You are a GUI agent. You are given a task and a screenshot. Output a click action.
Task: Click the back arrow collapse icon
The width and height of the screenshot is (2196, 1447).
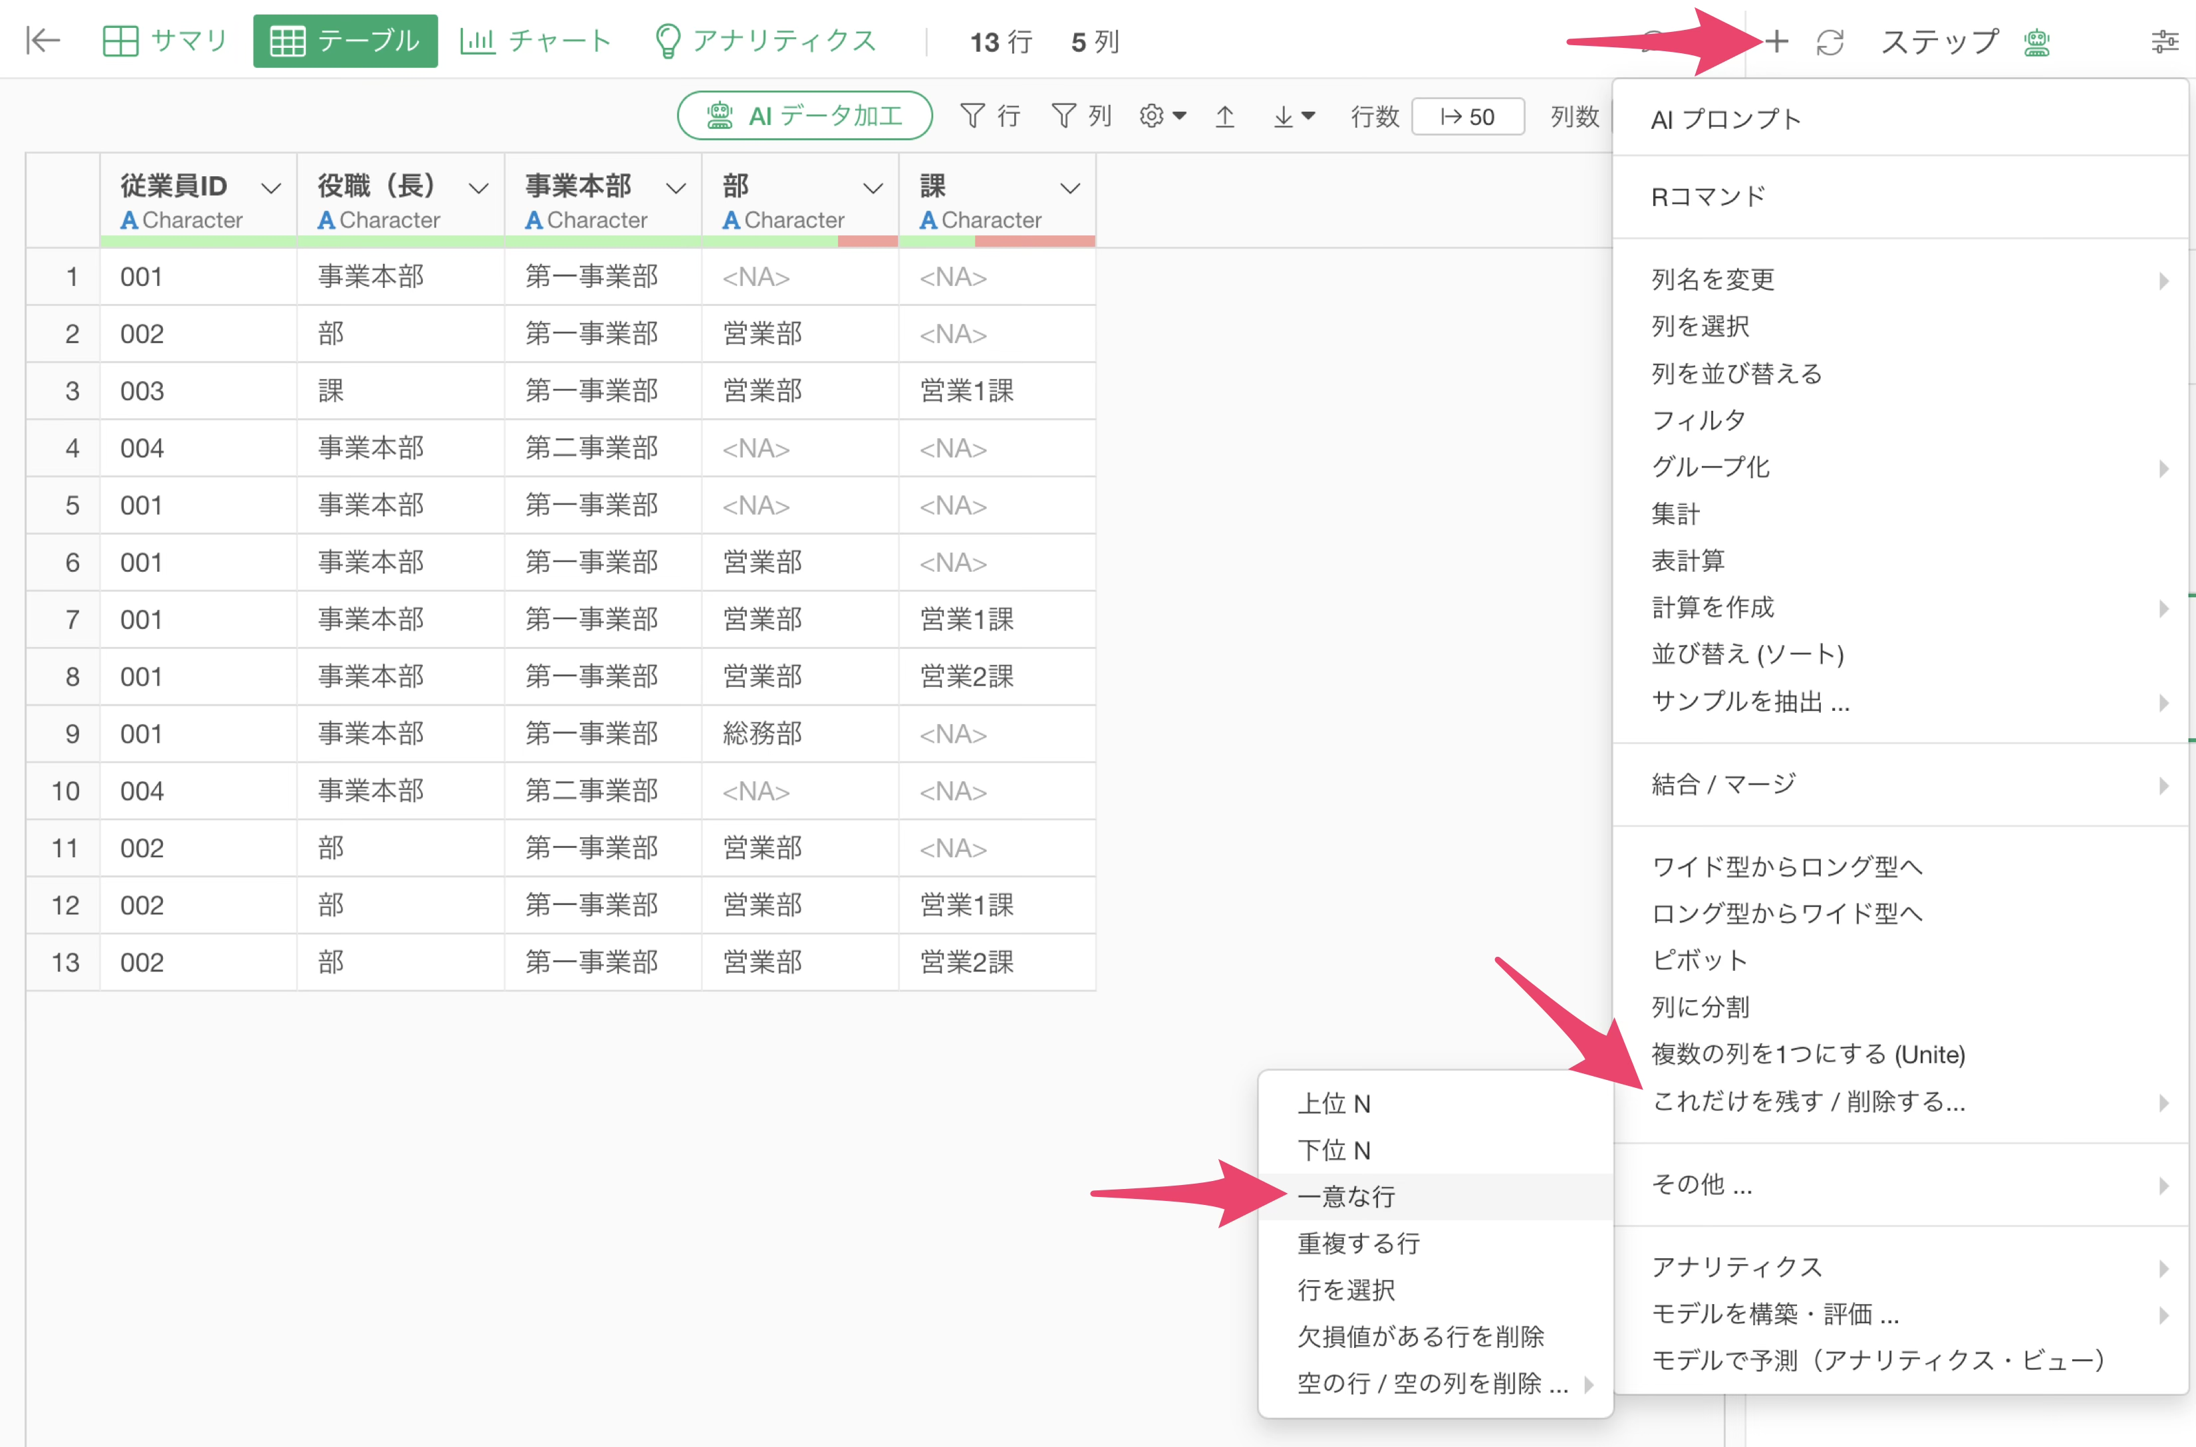coord(43,41)
